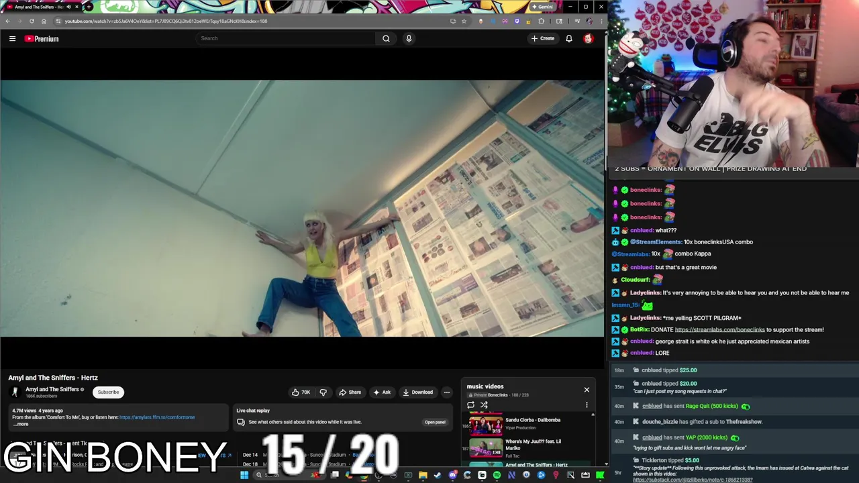Open the YouTube hamburger guide menu
Image resolution: width=859 pixels, height=483 pixels.
click(12, 39)
